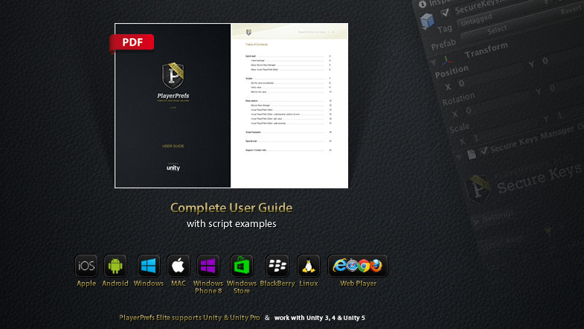
Task: Click the 'Windows Phone 8' label
Action: coord(208,287)
